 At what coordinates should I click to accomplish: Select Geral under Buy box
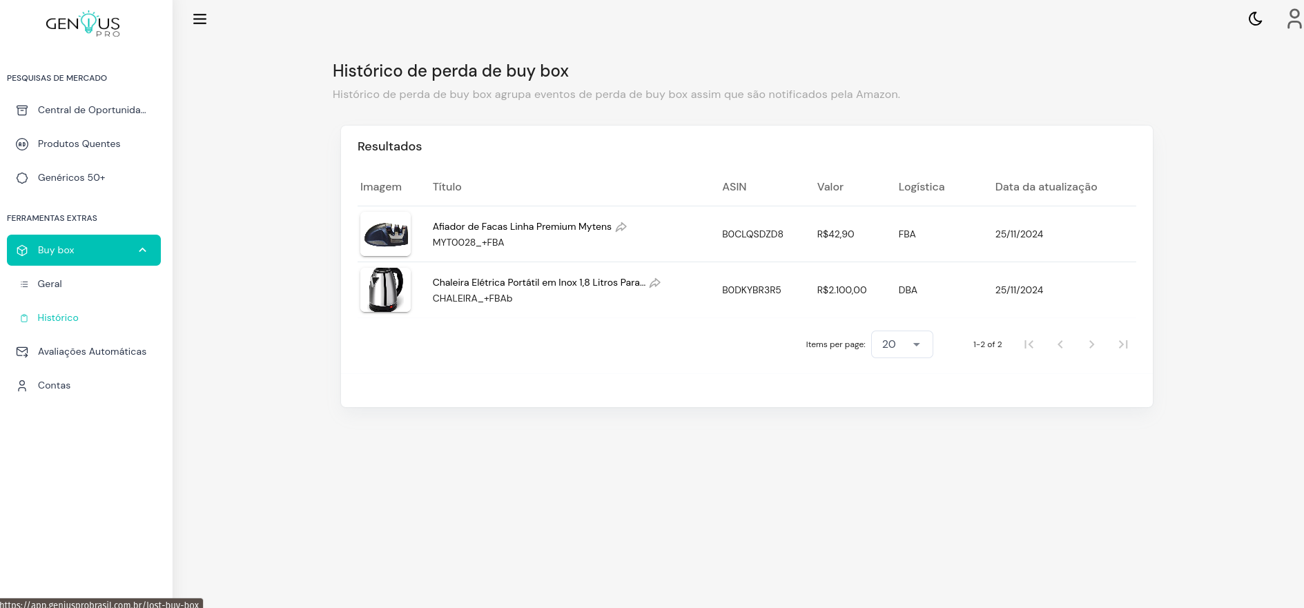point(84,284)
